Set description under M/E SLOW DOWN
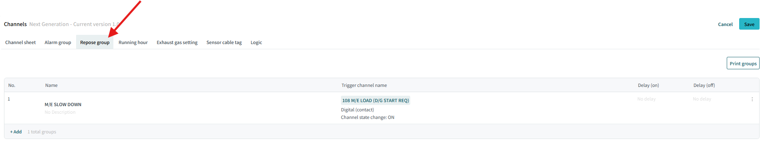The image size is (762, 159). (x=60, y=112)
